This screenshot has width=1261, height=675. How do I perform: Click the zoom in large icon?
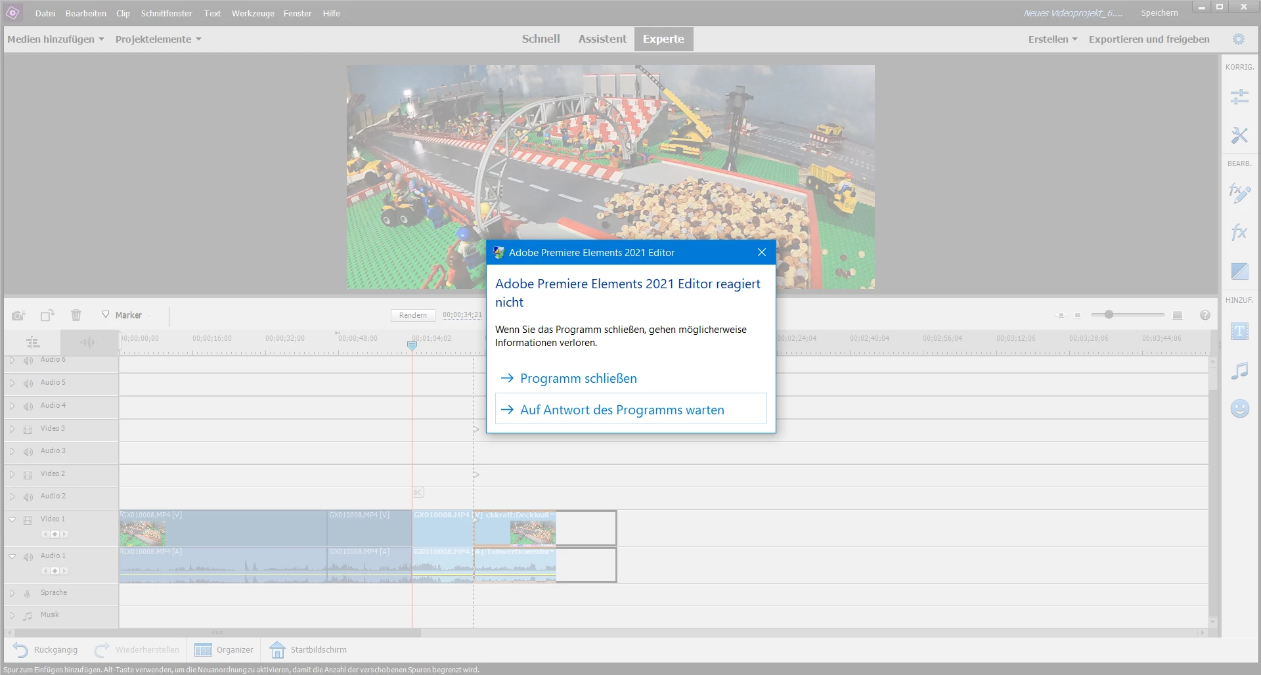[1178, 315]
